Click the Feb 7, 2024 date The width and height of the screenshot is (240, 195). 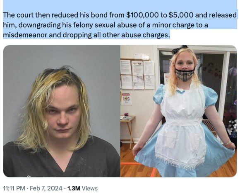tap(46, 188)
